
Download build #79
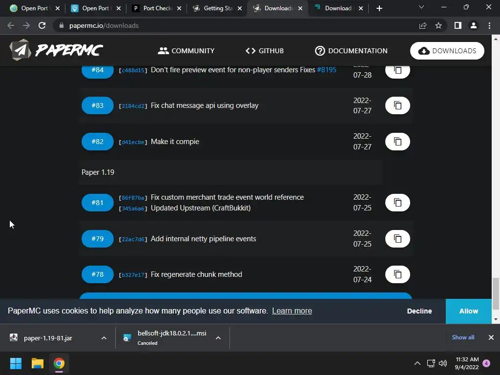pos(98,238)
